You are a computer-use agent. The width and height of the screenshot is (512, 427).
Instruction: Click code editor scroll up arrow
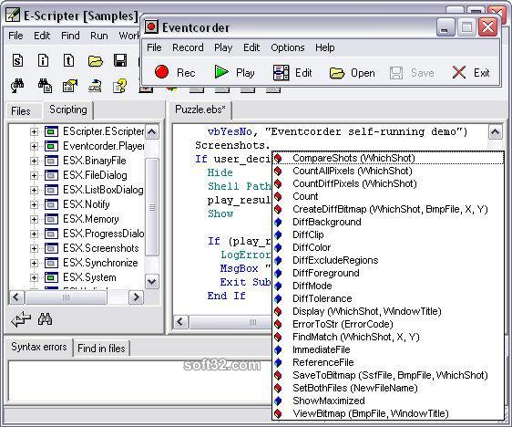click(x=495, y=132)
